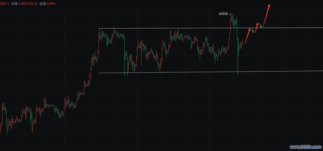Click left end of lower support line

tap(99, 73)
